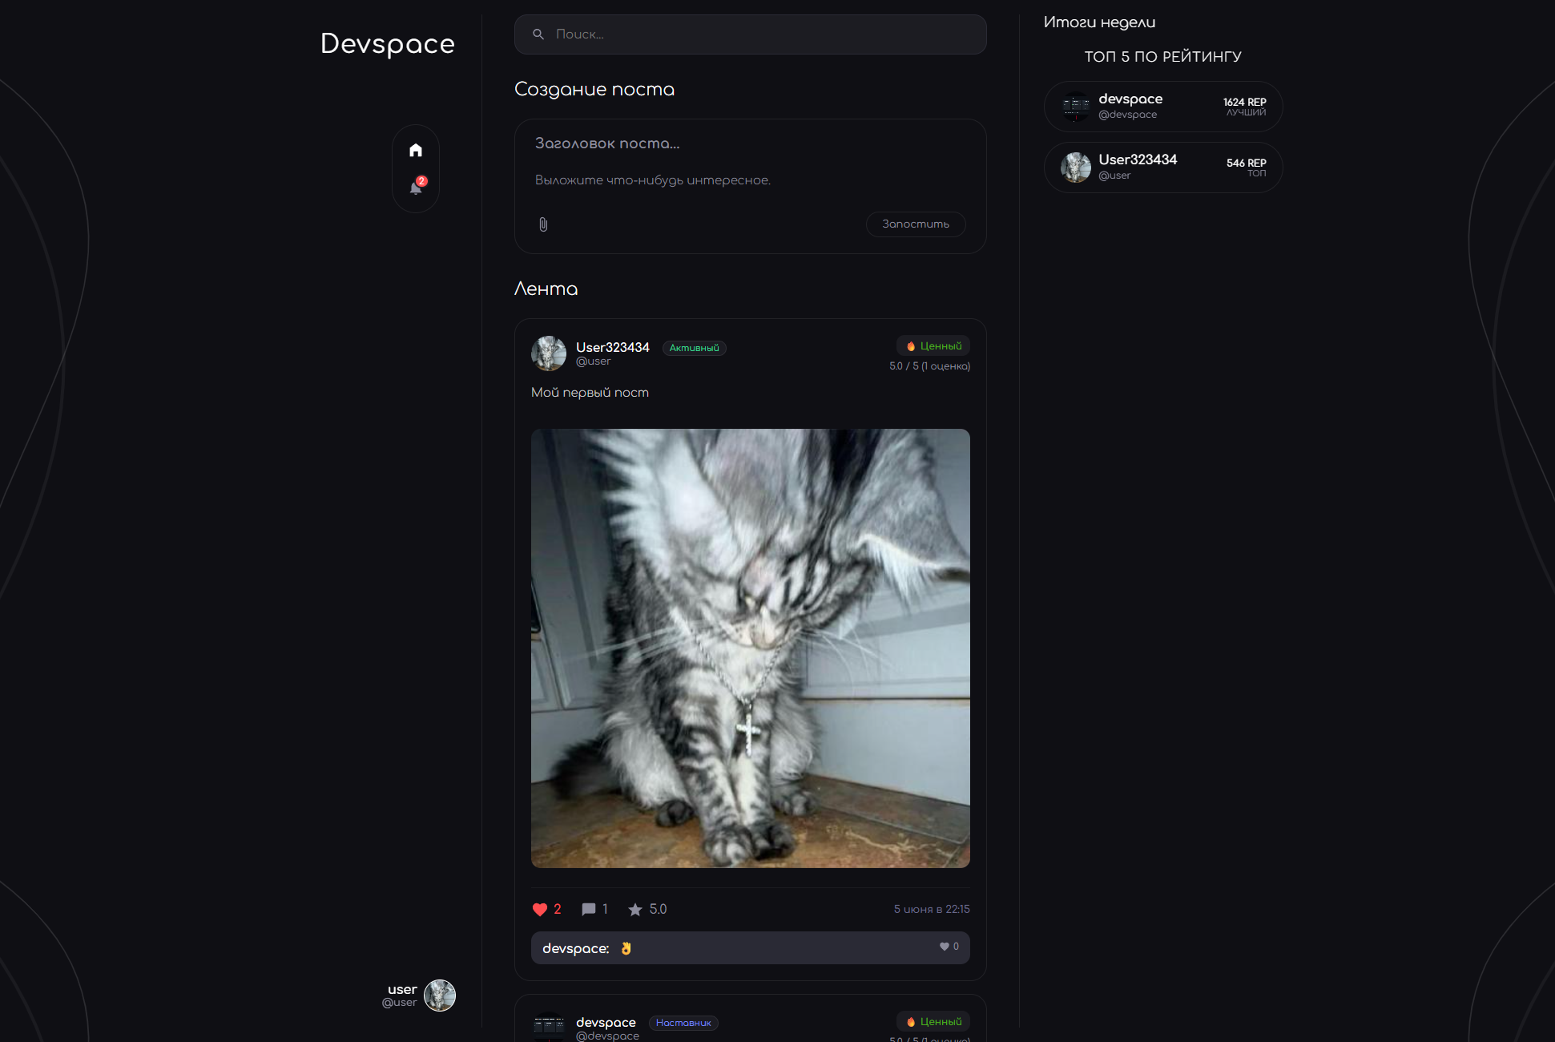
Task: Click the post date «5 июня в 22:15»
Action: coord(932,909)
